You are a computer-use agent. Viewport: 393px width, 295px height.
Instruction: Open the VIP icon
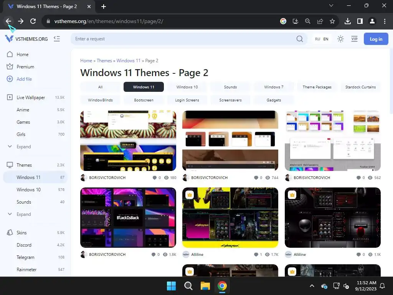[354, 39]
